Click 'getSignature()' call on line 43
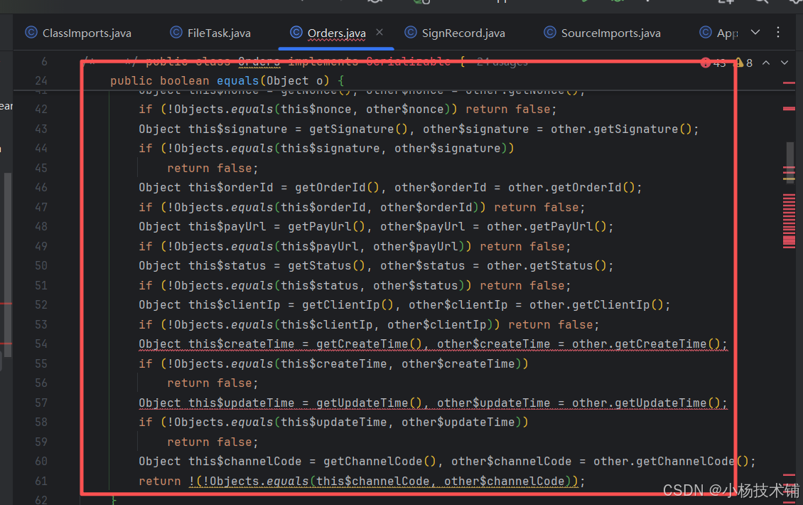Image resolution: width=803 pixels, height=505 pixels. pos(358,129)
